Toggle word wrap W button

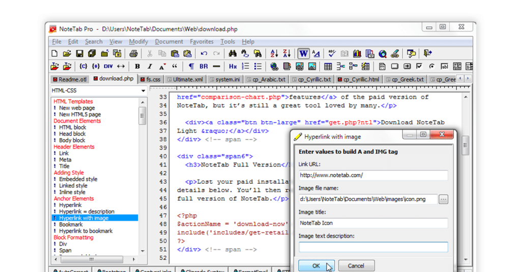(x=303, y=53)
